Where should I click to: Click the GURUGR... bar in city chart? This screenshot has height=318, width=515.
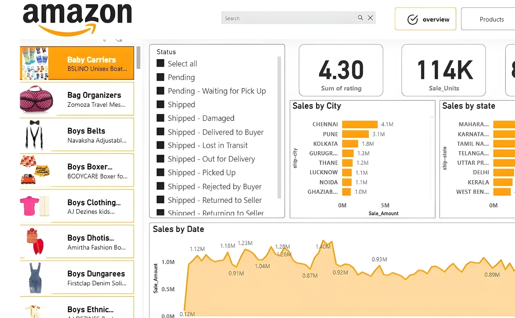348,153
